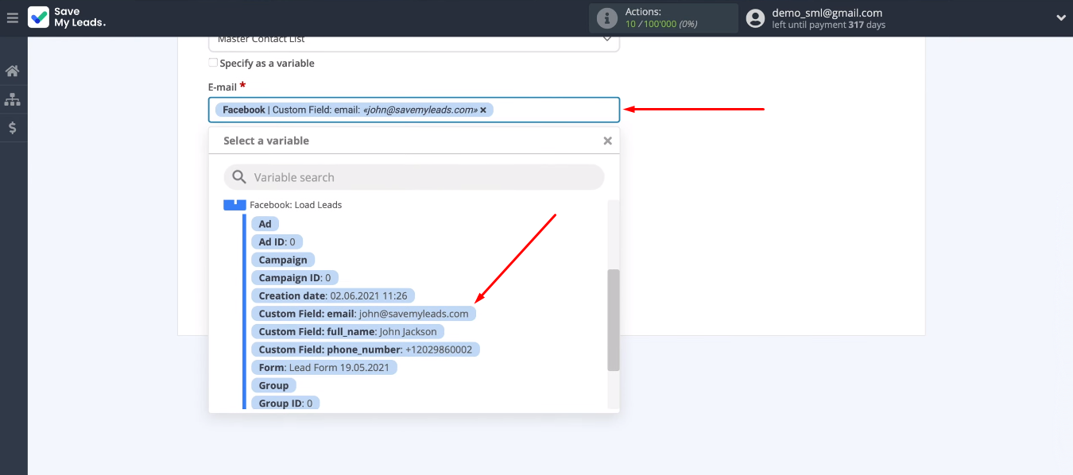1073x475 pixels.
Task: Select the Campaign variable
Action: click(x=283, y=260)
